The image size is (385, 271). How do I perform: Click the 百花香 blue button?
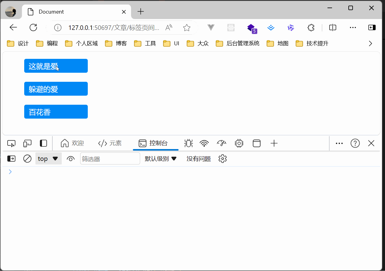[56, 112]
